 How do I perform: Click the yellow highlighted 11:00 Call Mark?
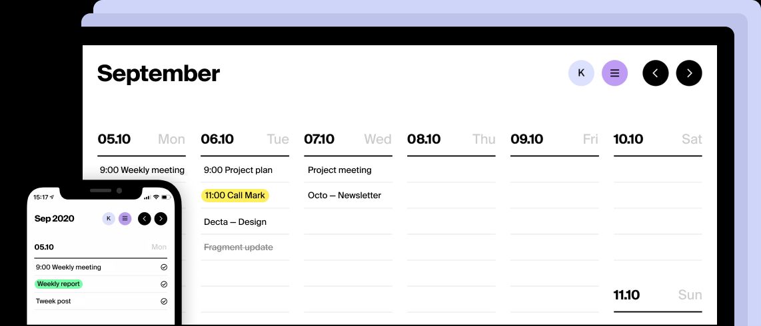(235, 196)
